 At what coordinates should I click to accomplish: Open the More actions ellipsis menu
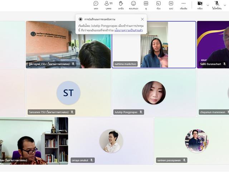click(184, 5)
